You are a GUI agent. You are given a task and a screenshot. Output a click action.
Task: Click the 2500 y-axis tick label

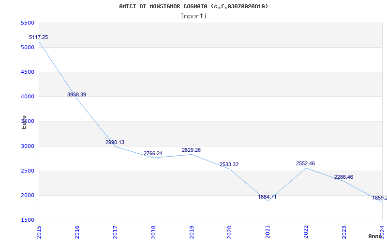[28, 171]
